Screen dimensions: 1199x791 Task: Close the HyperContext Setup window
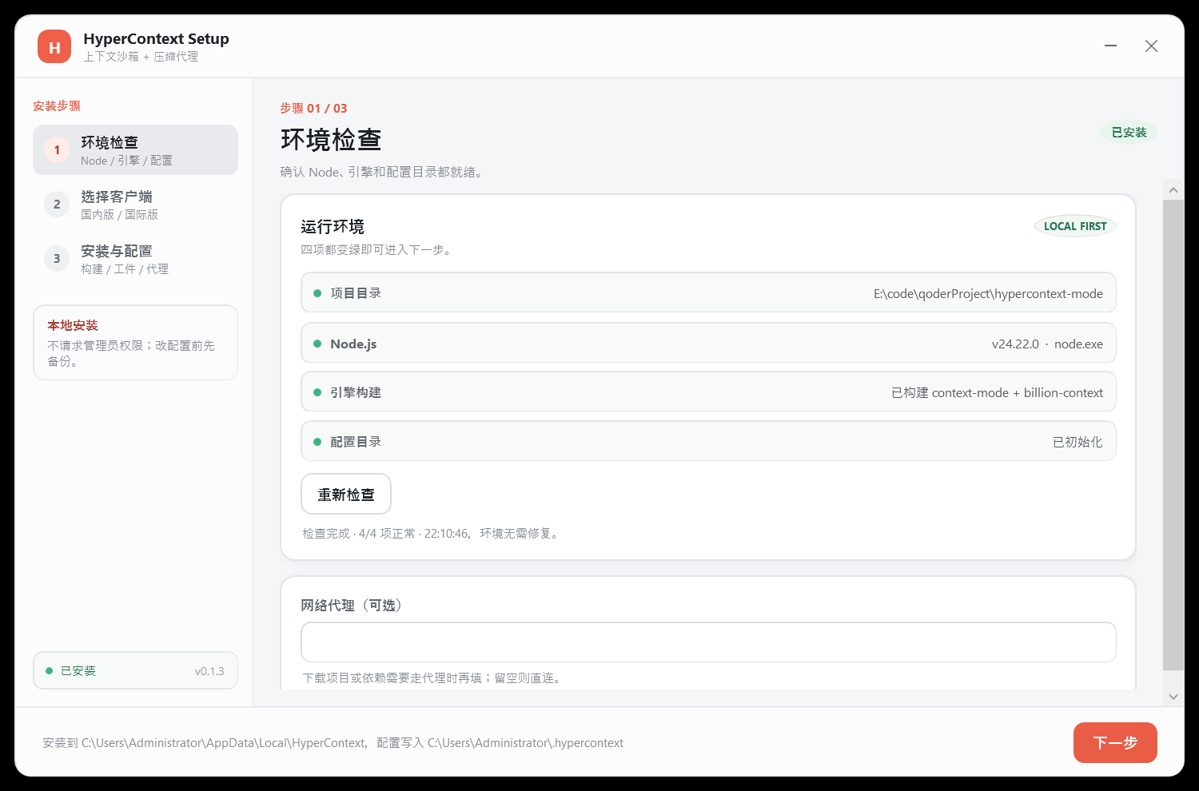tap(1151, 46)
